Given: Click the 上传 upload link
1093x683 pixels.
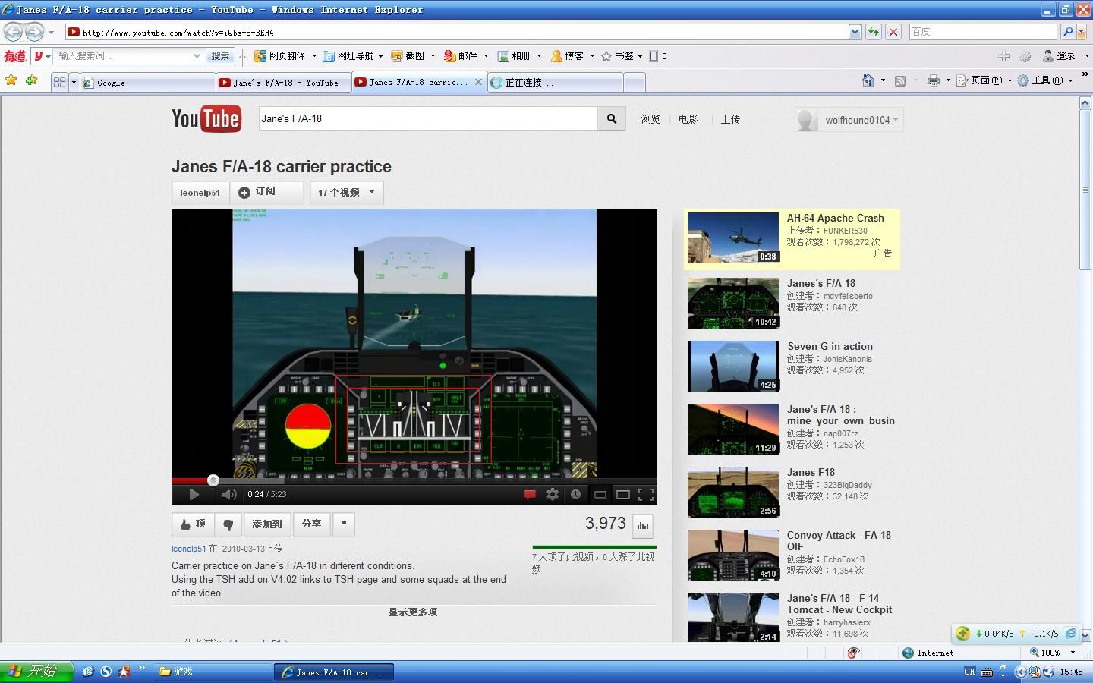Looking at the screenshot, I should click(x=730, y=119).
